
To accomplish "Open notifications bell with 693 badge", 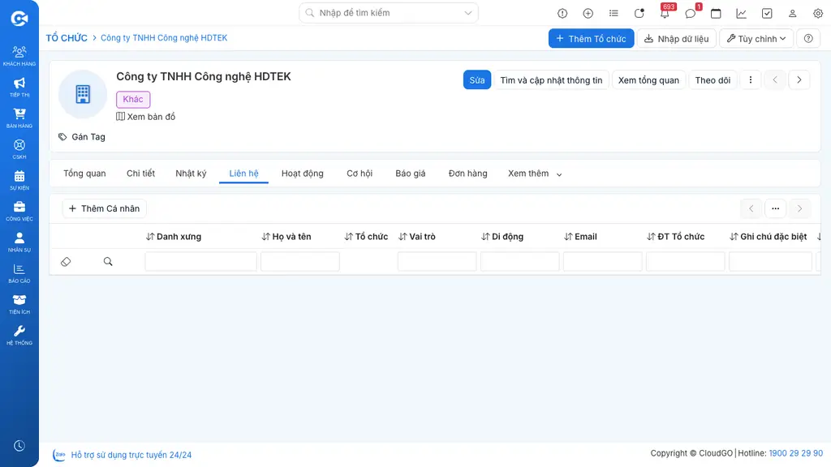I will [665, 13].
